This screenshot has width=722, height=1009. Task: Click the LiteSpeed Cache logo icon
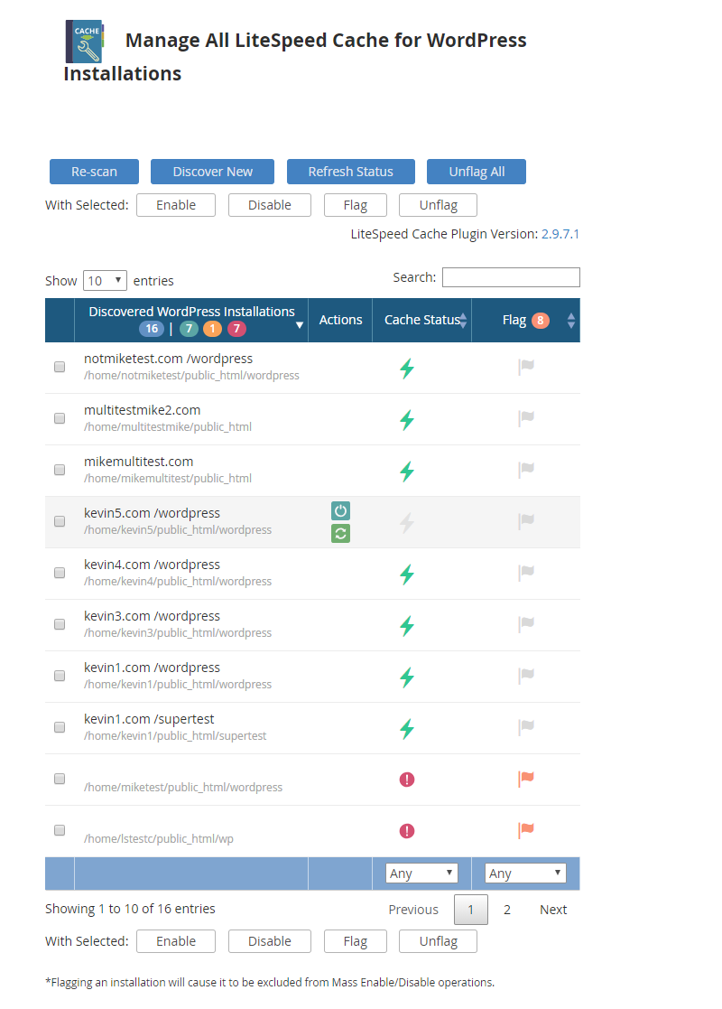click(85, 41)
